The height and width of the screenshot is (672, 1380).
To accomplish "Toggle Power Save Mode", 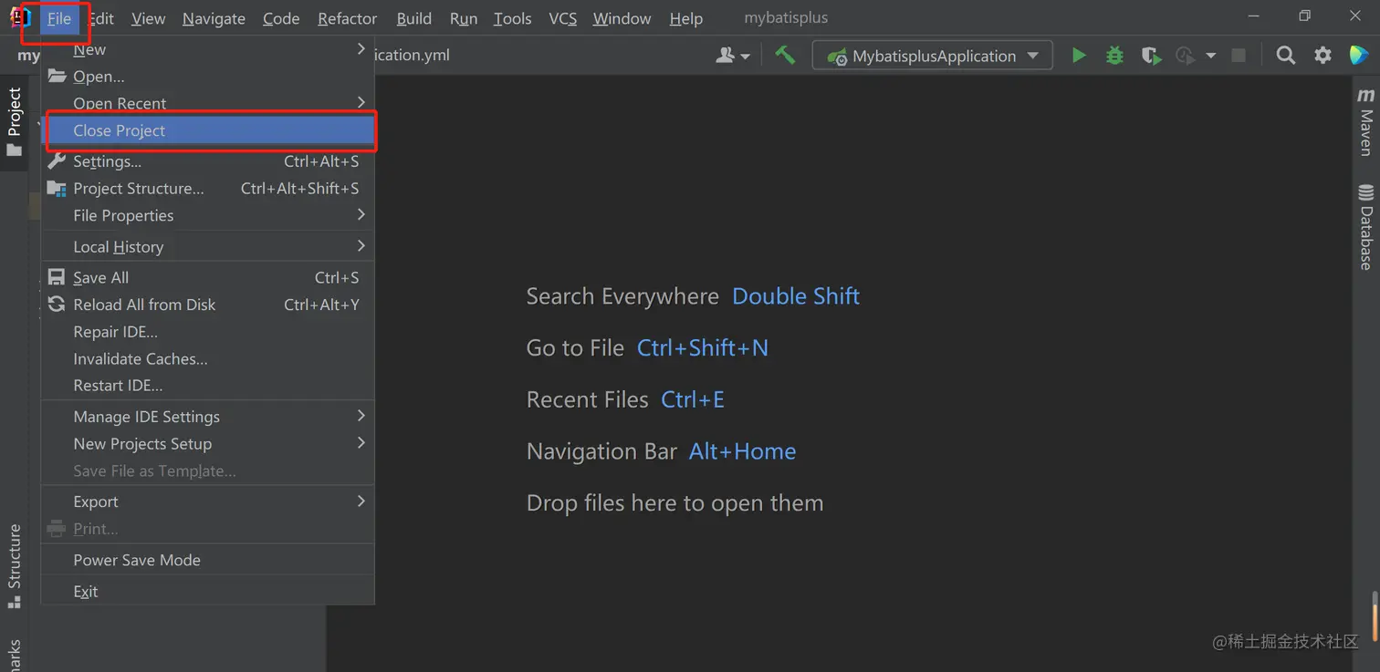I will (x=137, y=560).
